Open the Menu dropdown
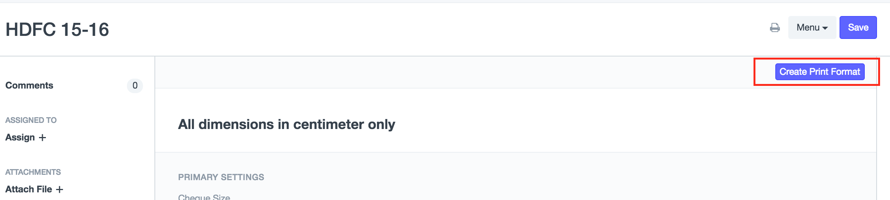The width and height of the screenshot is (890, 200). (x=812, y=27)
